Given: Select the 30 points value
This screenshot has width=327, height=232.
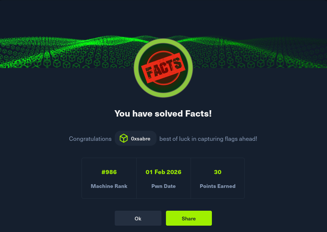Looking at the screenshot, I should pos(218,172).
